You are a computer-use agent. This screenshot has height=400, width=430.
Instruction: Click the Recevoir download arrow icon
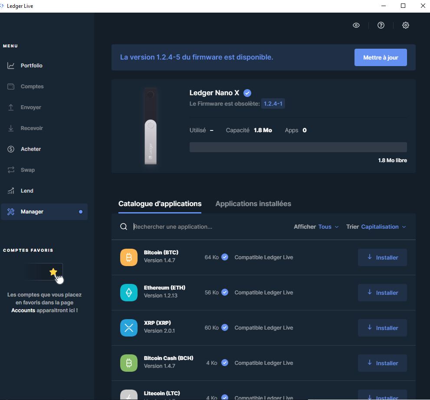[x=11, y=128]
